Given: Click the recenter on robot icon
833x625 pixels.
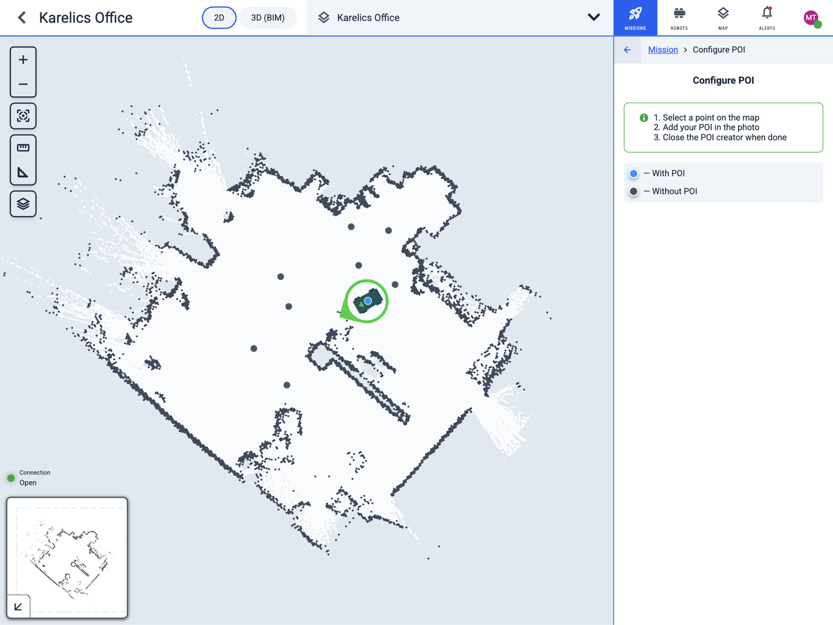Looking at the screenshot, I should coord(23,116).
